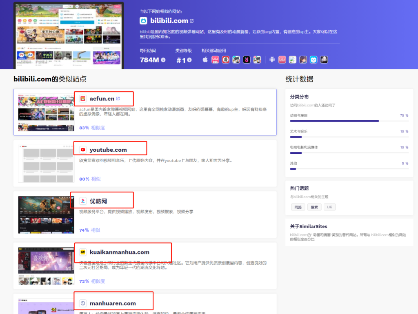Click the 动画与漫画 75% progress bar

coord(349,121)
